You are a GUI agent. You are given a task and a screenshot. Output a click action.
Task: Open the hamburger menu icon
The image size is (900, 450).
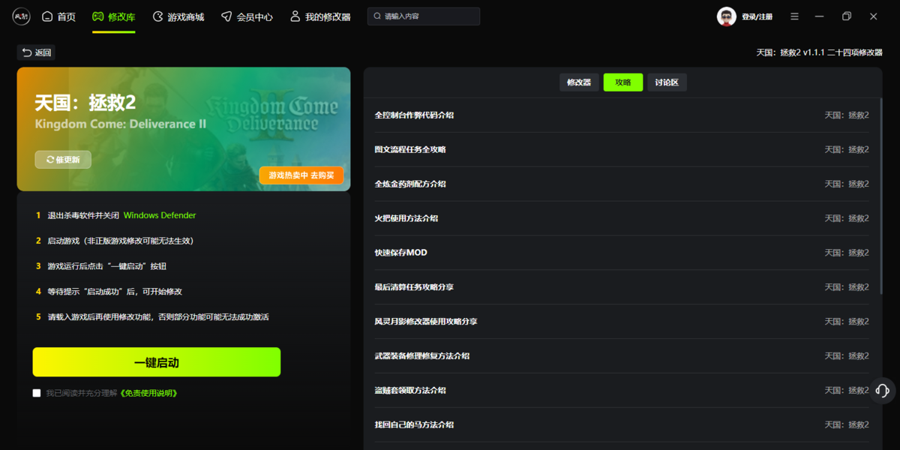(x=794, y=16)
